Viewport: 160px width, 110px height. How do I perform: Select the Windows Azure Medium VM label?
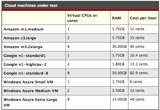coord(31,91)
